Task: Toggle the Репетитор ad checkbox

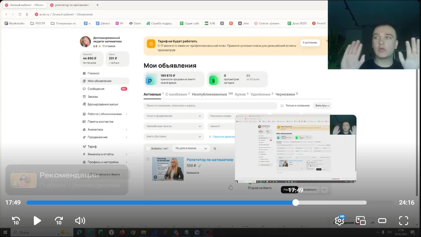Action: click(x=148, y=159)
